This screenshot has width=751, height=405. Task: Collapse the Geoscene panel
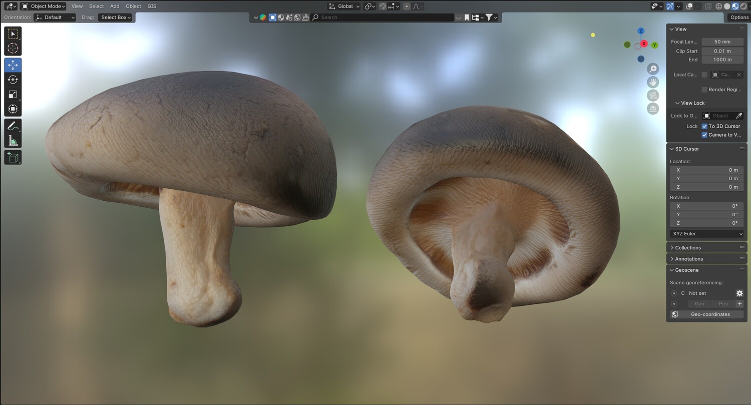[706, 270]
